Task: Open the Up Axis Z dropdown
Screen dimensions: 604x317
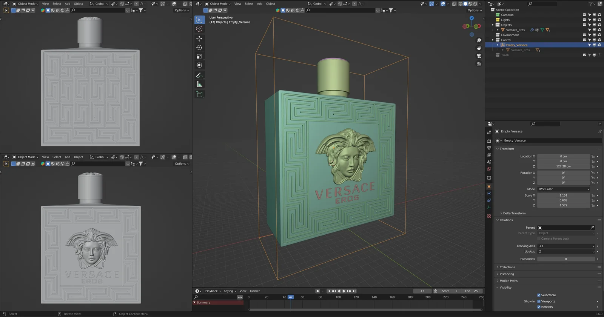Action: point(566,251)
